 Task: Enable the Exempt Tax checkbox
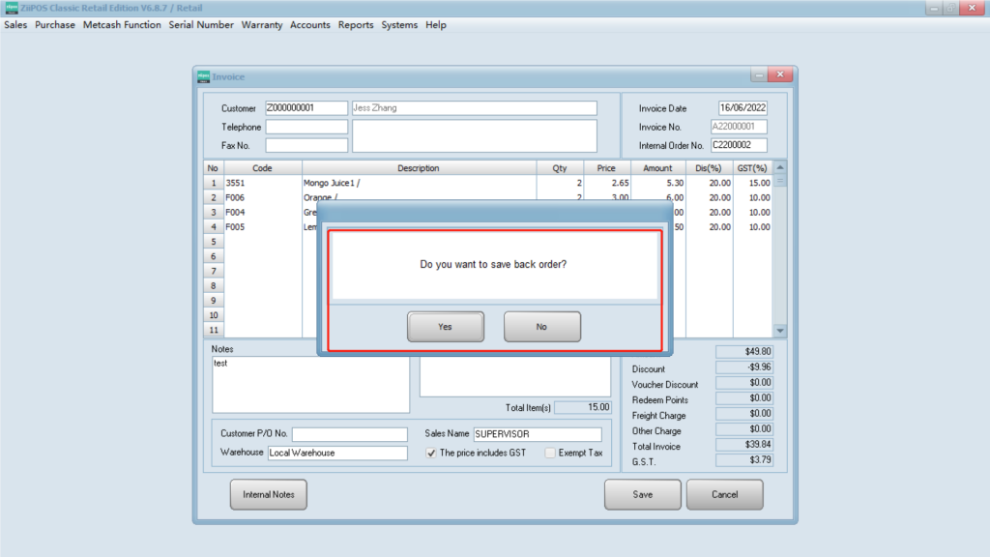tap(550, 453)
